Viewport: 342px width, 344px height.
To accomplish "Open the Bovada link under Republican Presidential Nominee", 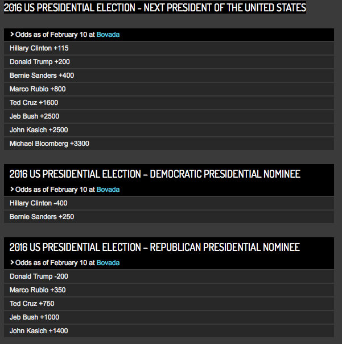I will [x=108, y=263].
